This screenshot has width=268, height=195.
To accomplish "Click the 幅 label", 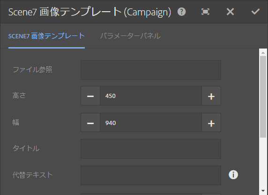I will 16,122.
